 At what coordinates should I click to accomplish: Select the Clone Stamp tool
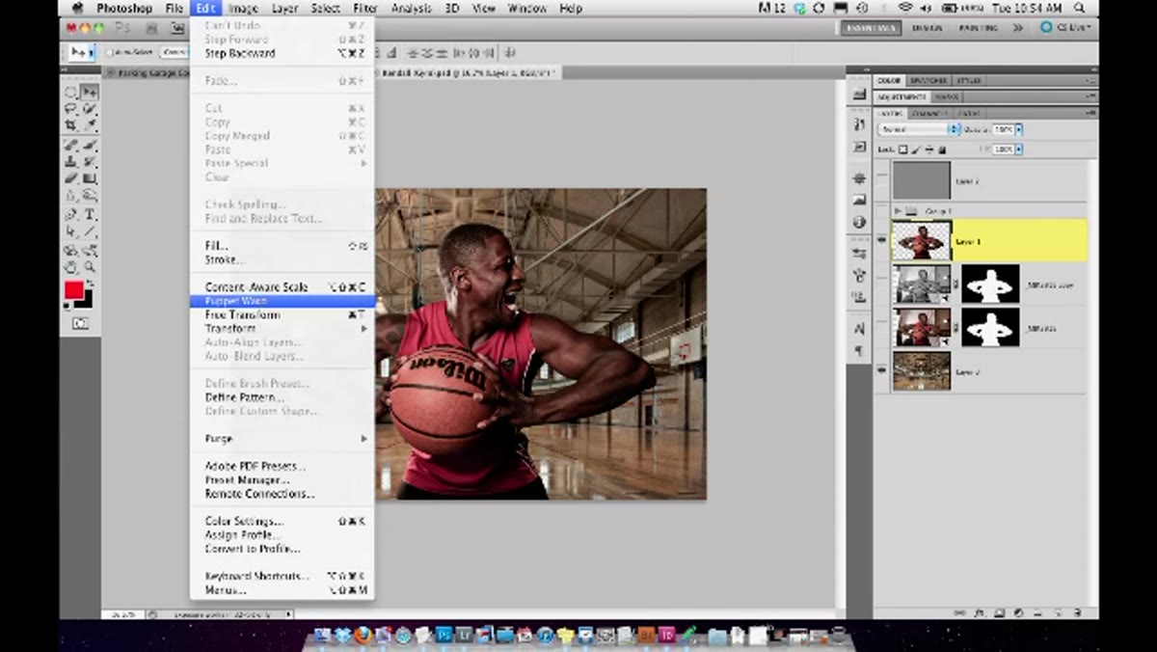coord(71,162)
